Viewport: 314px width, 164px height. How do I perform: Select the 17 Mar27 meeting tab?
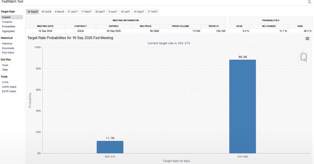click(x=86, y=12)
